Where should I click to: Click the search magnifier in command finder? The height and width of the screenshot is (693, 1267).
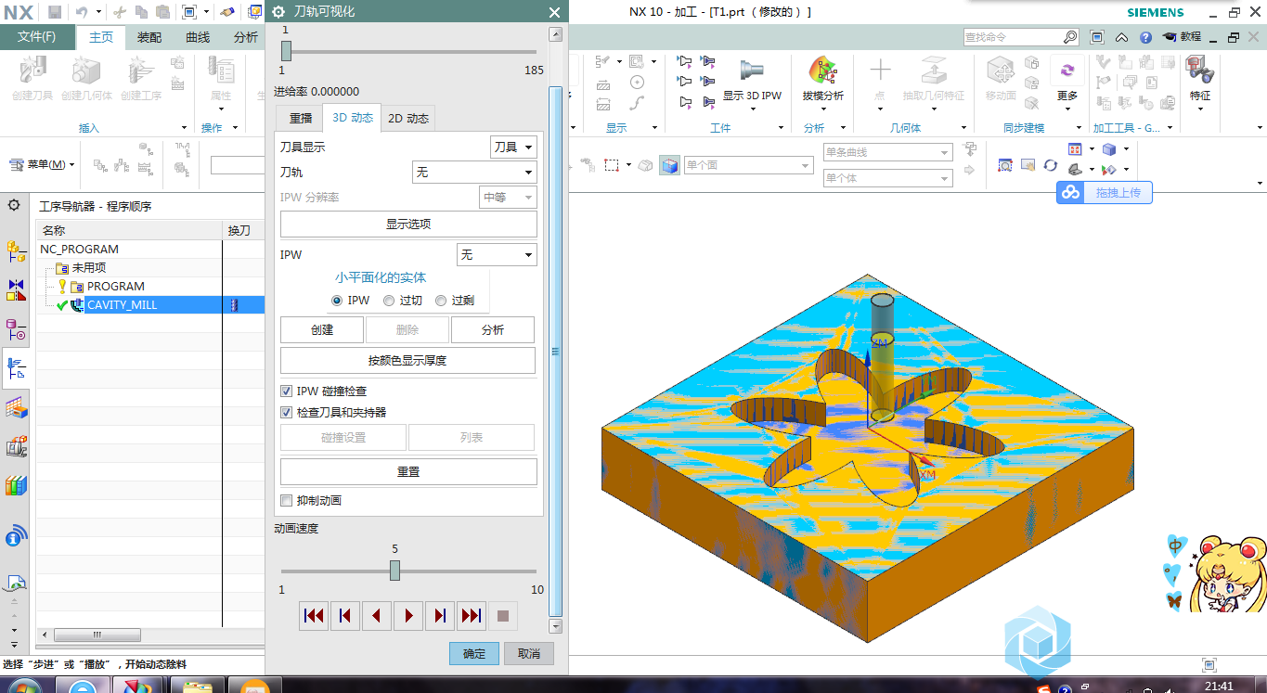pyautogui.click(x=1070, y=37)
